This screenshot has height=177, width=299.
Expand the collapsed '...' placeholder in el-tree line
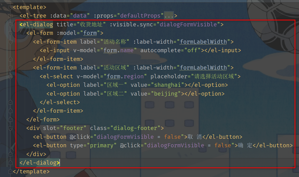tap(169, 16)
